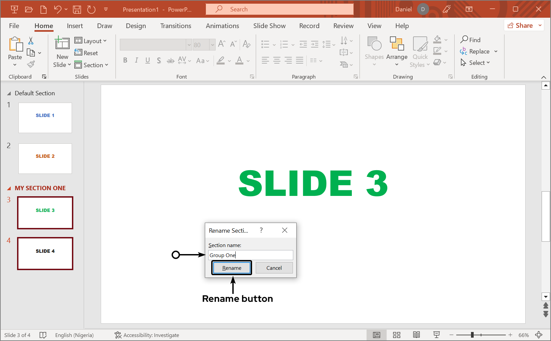
Task: Switch to the Design tab
Action: tap(136, 26)
